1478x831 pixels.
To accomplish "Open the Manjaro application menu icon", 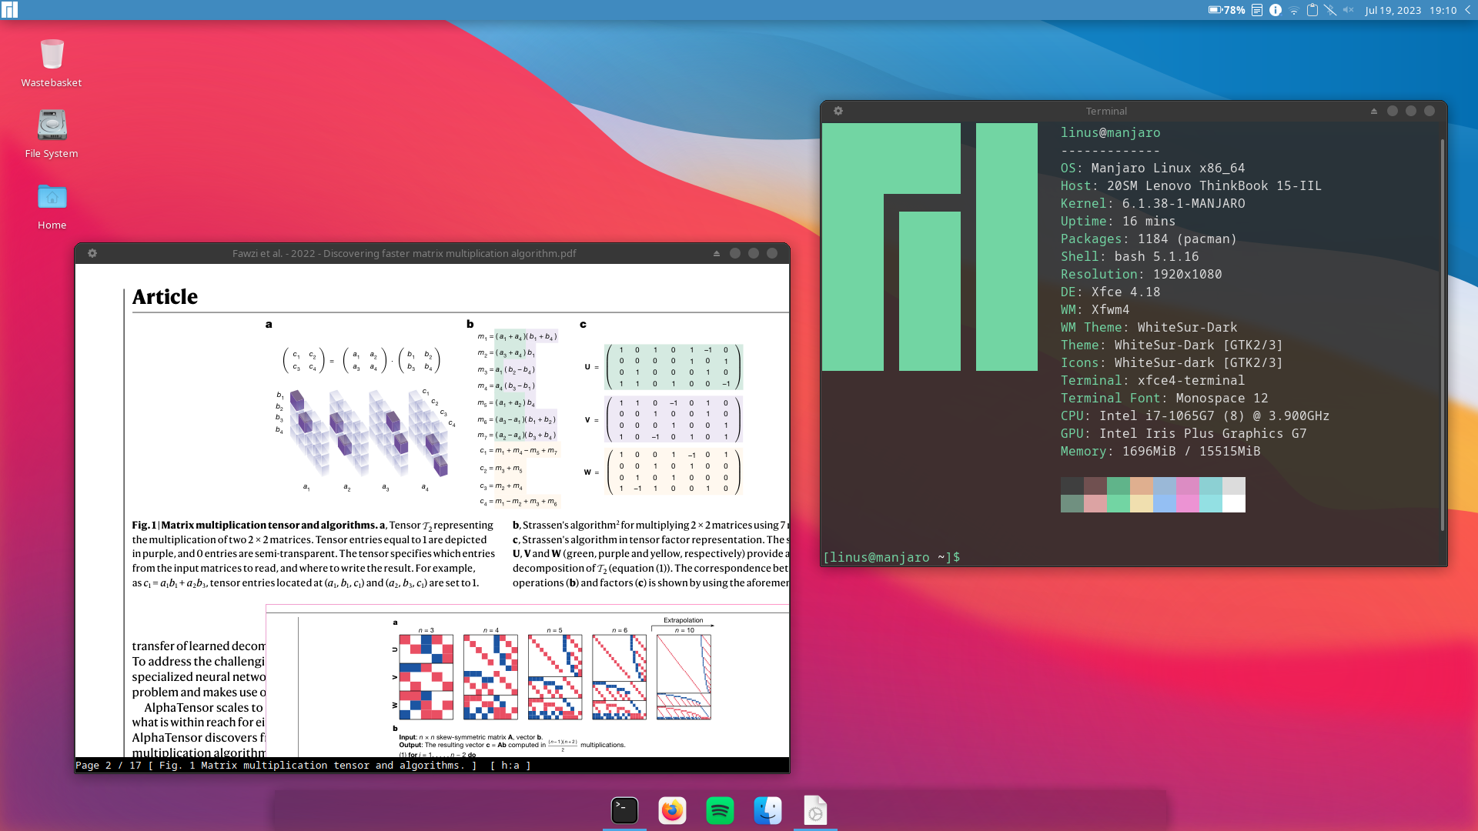I will [x=10, y=10].
